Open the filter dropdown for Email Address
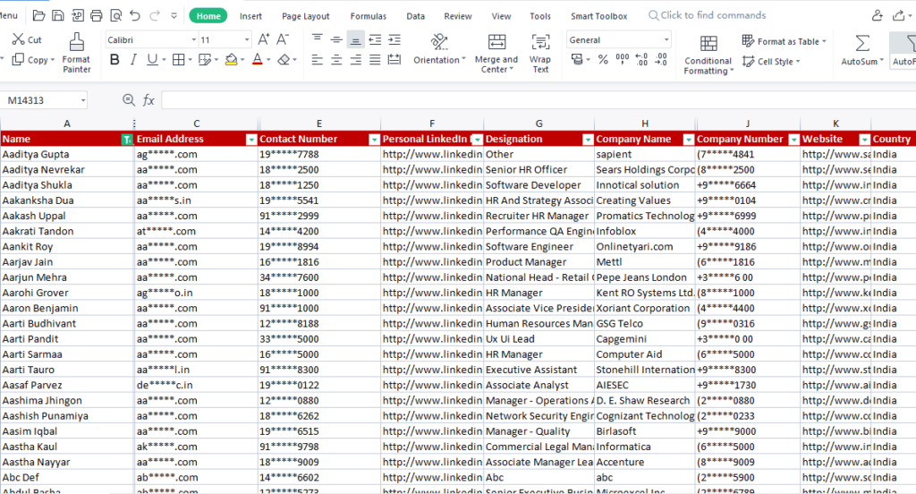Viewport: 916px width, 494px height. (251, 139)
